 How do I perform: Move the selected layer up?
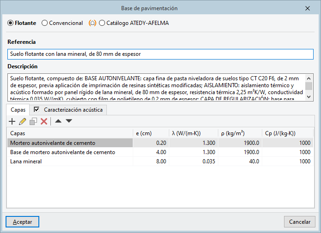coord(58,121)
